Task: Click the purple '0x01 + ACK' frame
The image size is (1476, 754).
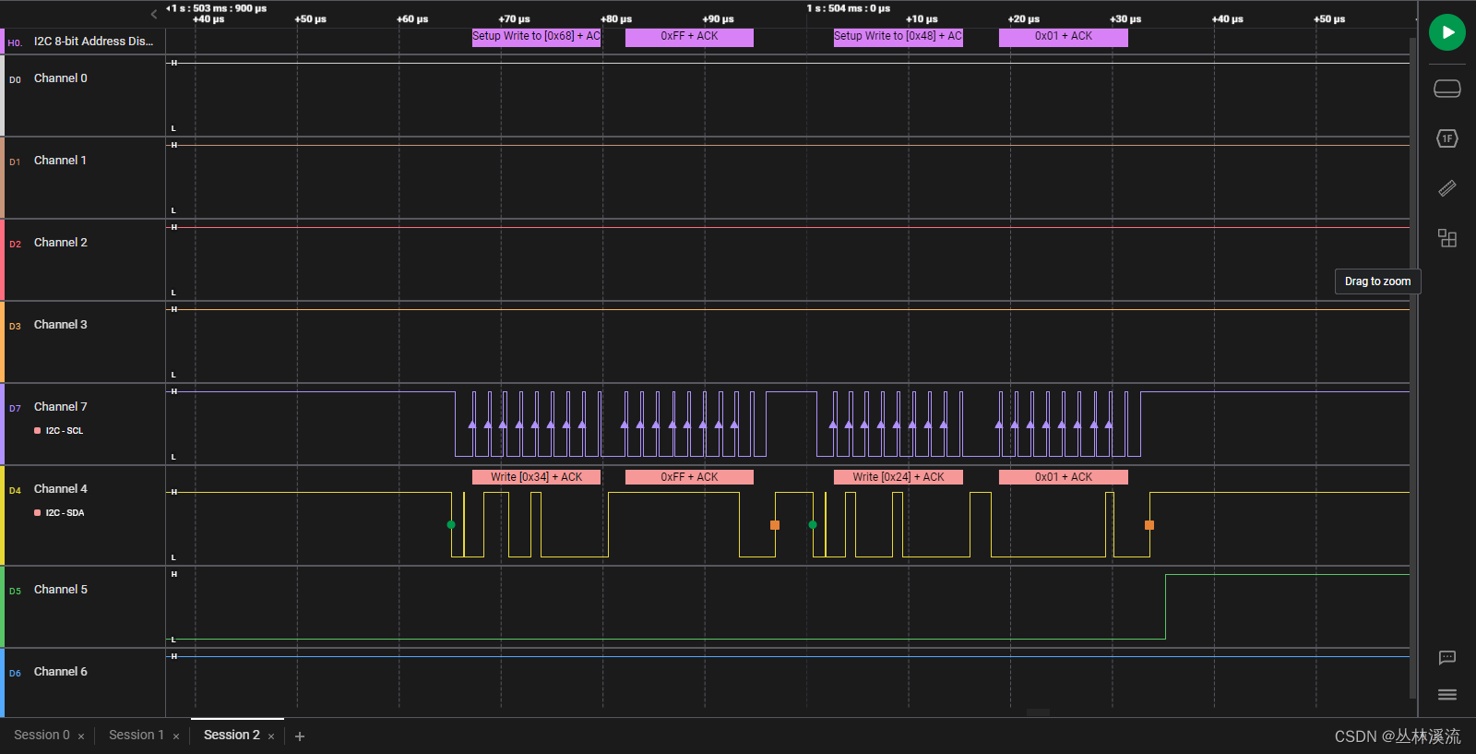Action: click(1063, 37)
